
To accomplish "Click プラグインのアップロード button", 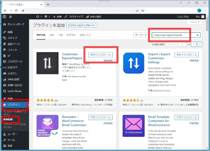I will [x=81, y=25].
